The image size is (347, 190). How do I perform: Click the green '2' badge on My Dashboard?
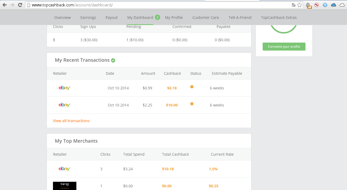click(x=157, y=17)
